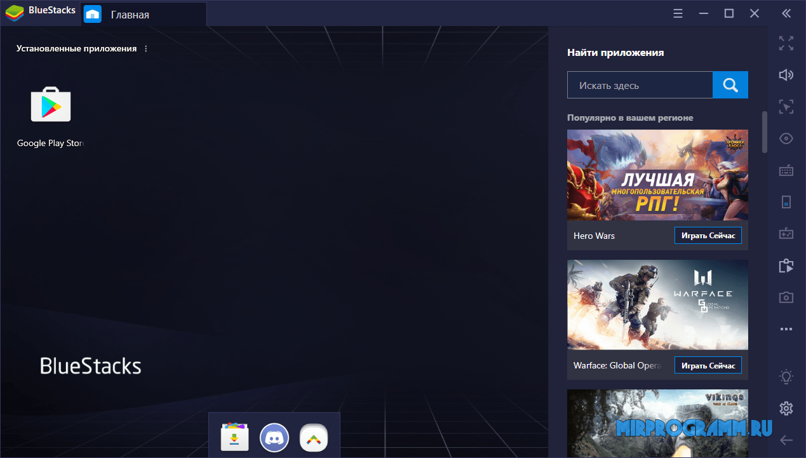Click Играть Сейчас for Warface

pos(708,366)
